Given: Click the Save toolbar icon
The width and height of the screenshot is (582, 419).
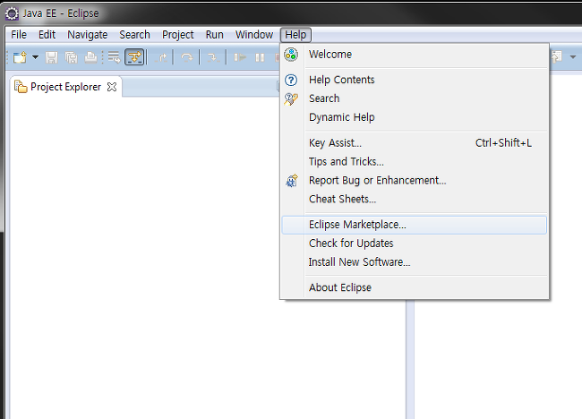Looking at the screenshot, I should [x=52, y=57].
